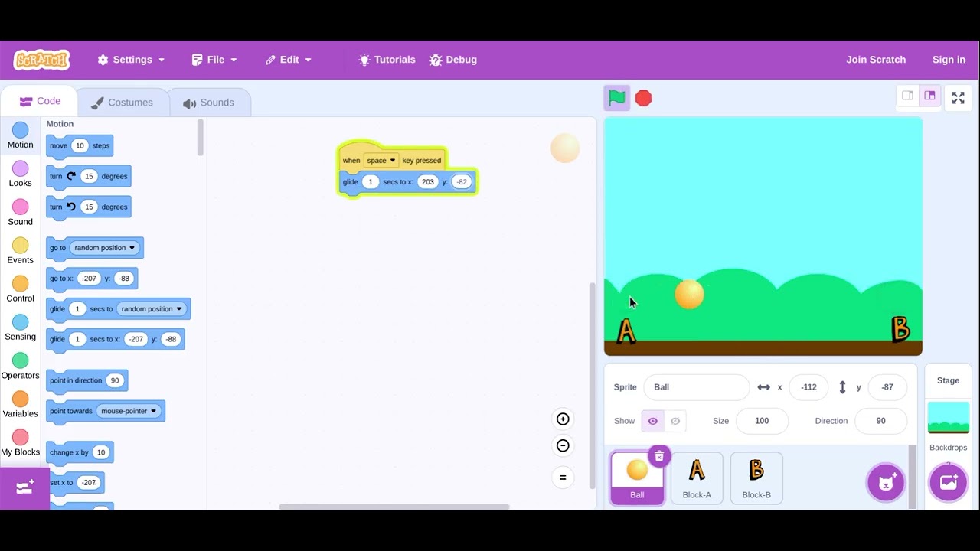980x551 pixels.
Task: Switch to large stage layout
Action: (929, 96)
